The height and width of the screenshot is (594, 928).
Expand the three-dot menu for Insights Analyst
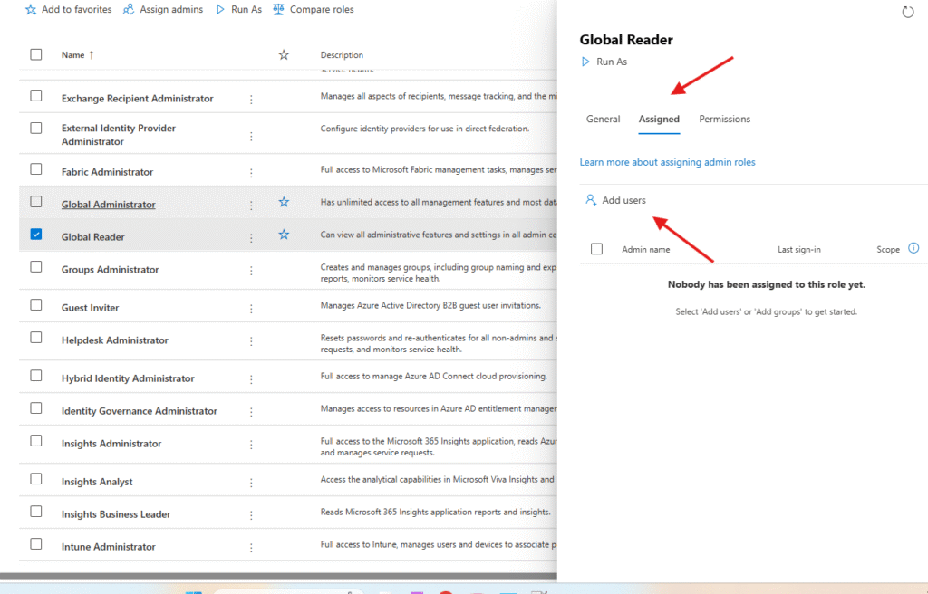click(x=251, y=483)
